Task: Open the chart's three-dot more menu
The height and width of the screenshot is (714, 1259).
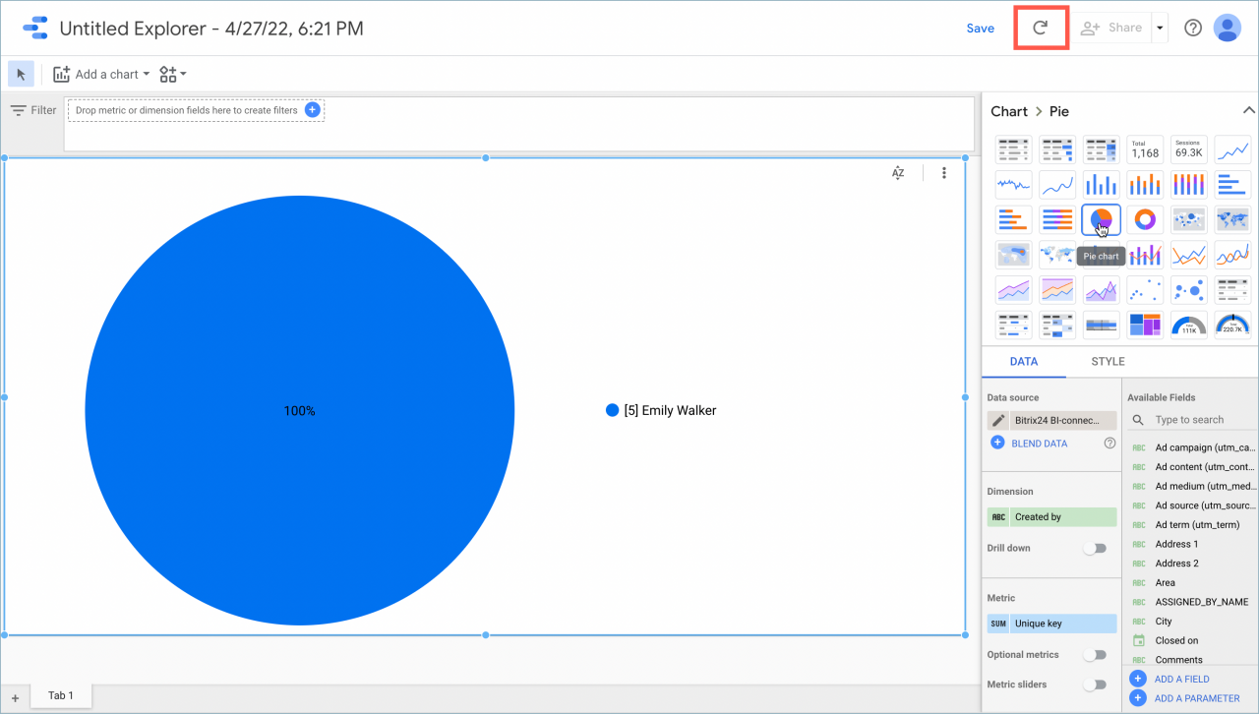Action: (x=944, y=173)
